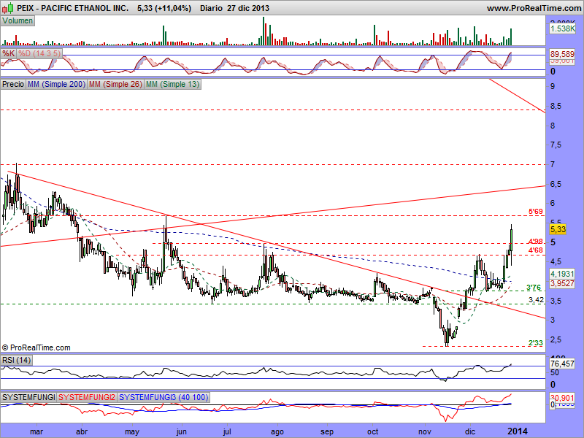Screen dimensions: 584x438
Task: Select the 1.538K volume value tag
Action: pos(562,28)
